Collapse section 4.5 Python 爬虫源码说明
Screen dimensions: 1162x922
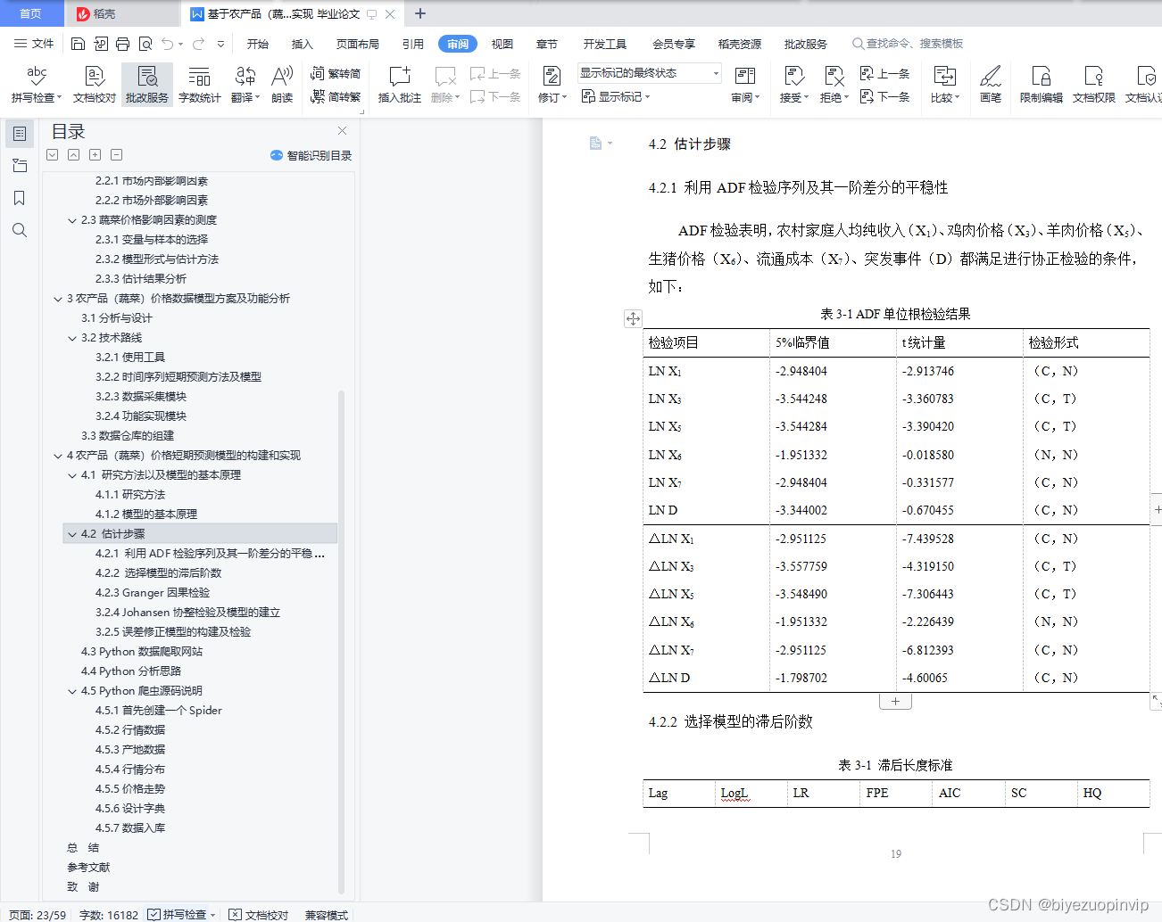coord(72,691)
